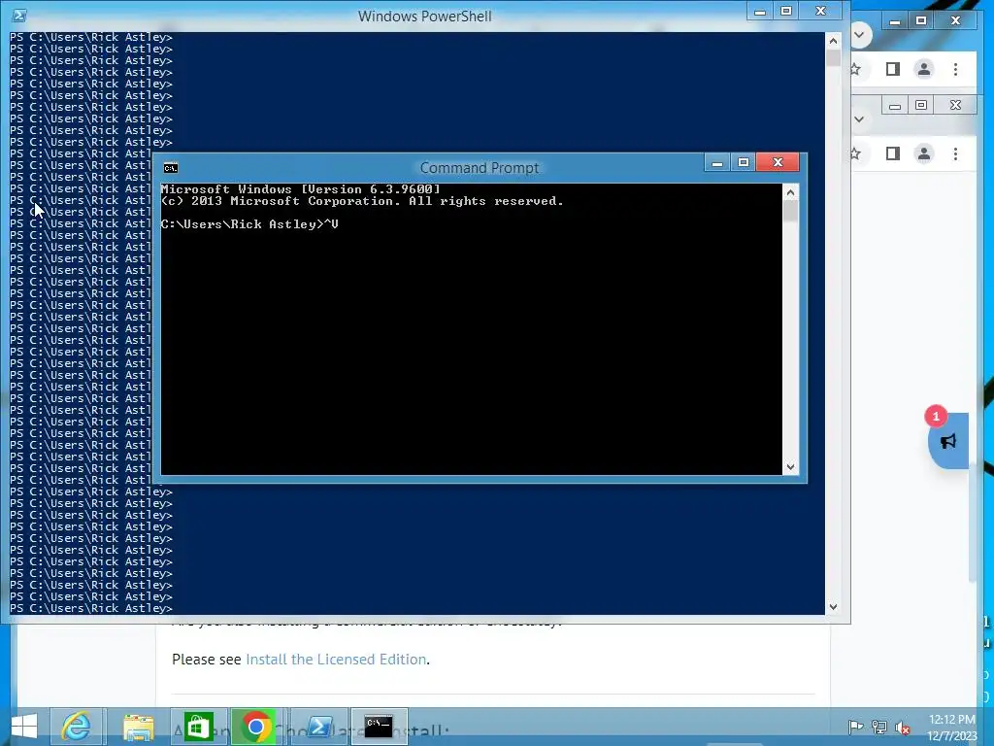
Task: Open lower Chrome three-dot menu
Action: (x=955, y=153)
